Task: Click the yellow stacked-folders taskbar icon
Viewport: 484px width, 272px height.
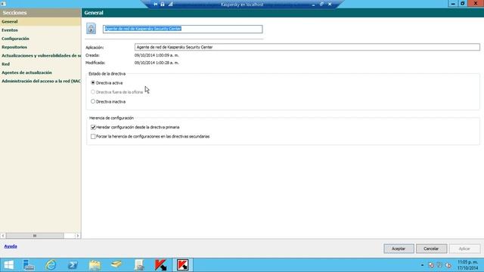Action: 116,265
